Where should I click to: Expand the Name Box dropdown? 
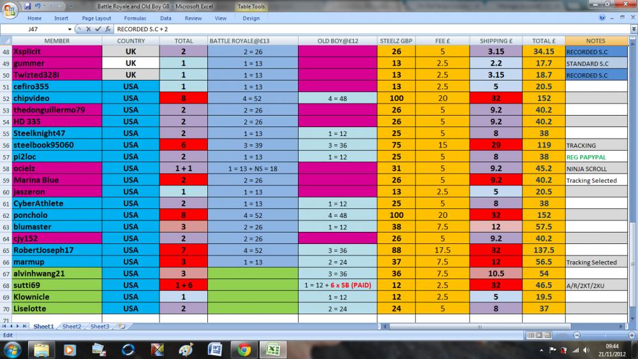pyautogui.click(x=70, y=29)
